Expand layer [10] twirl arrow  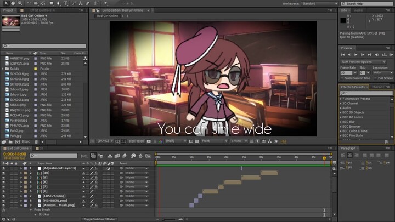[x=21, y=173]
